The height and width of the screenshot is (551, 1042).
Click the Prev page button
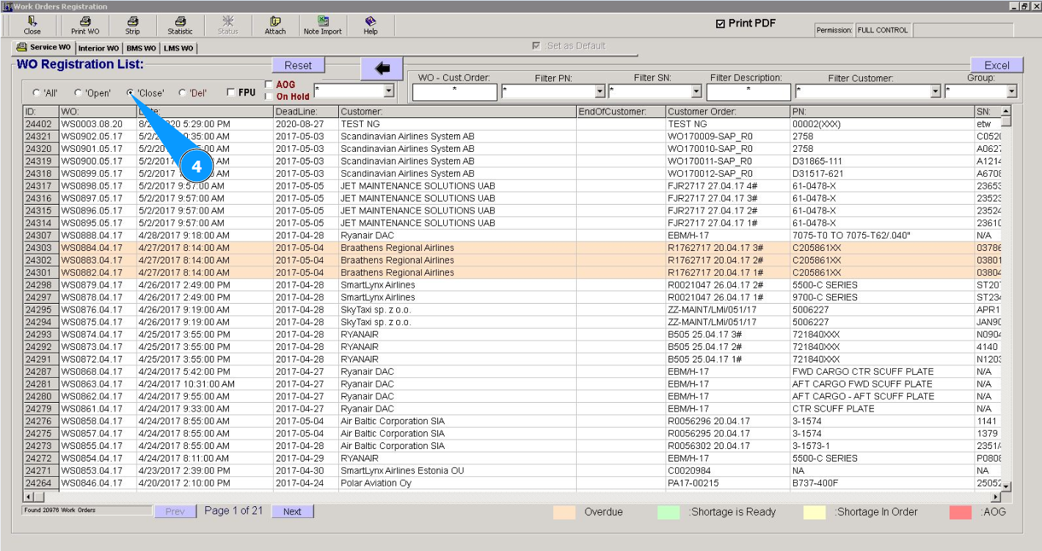[x=175, y=511]
